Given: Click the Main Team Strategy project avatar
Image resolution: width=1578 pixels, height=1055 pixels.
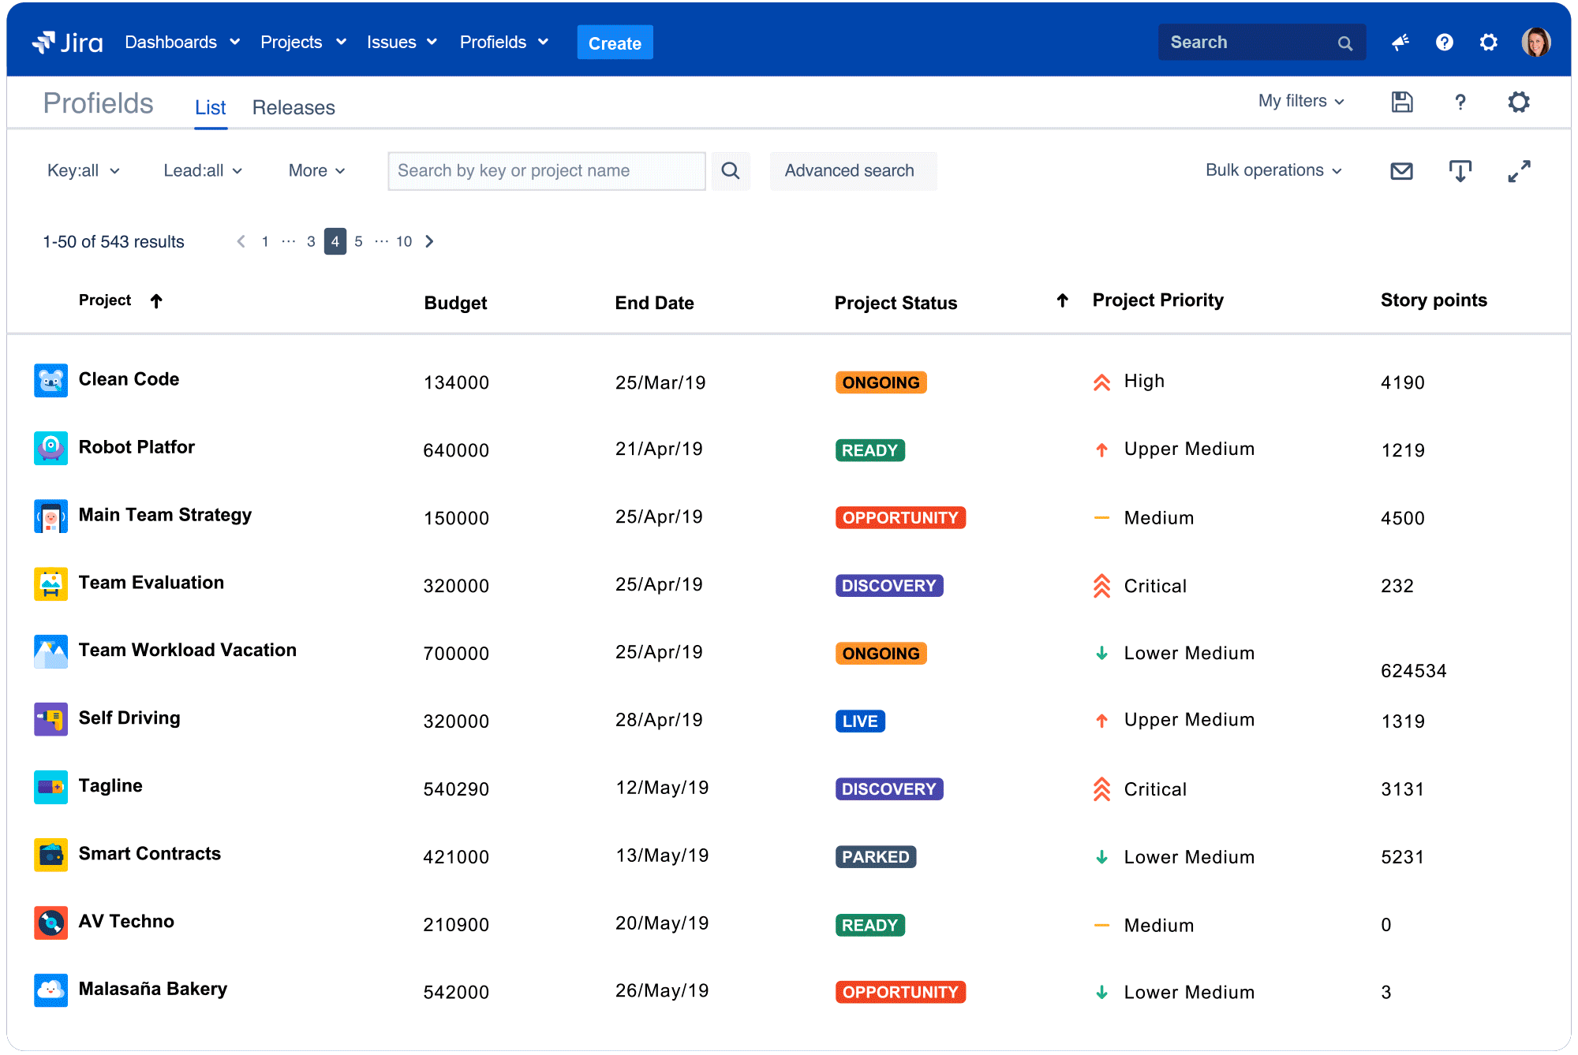Looking at the screenshot, I should tap(50, 516).
